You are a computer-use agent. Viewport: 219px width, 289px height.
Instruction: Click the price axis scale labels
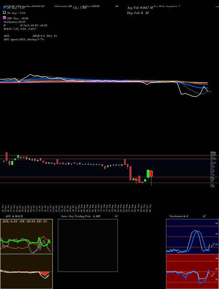212,169
